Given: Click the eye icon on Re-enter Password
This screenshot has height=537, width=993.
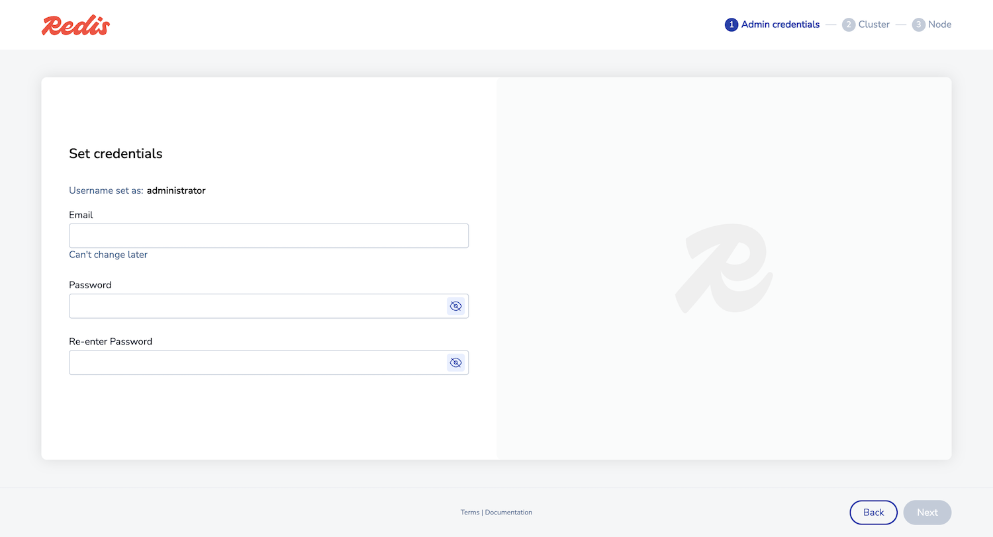Looking at the screenshot, I should click(x=455, y=362).
